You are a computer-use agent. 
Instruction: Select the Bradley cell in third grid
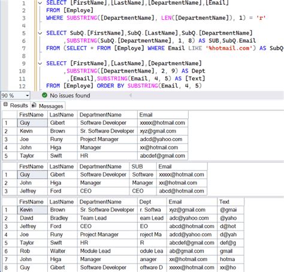pos(62,218)
